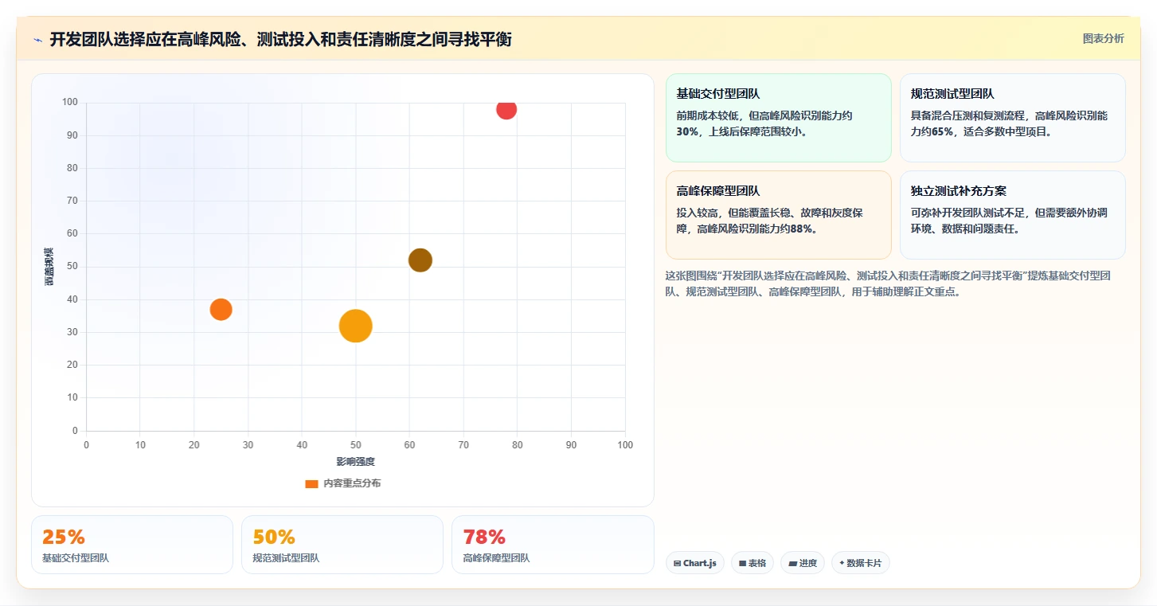Click the 表格 tag chip
The height and width of the screenshot is (606, 1157).
coord(752,563)
